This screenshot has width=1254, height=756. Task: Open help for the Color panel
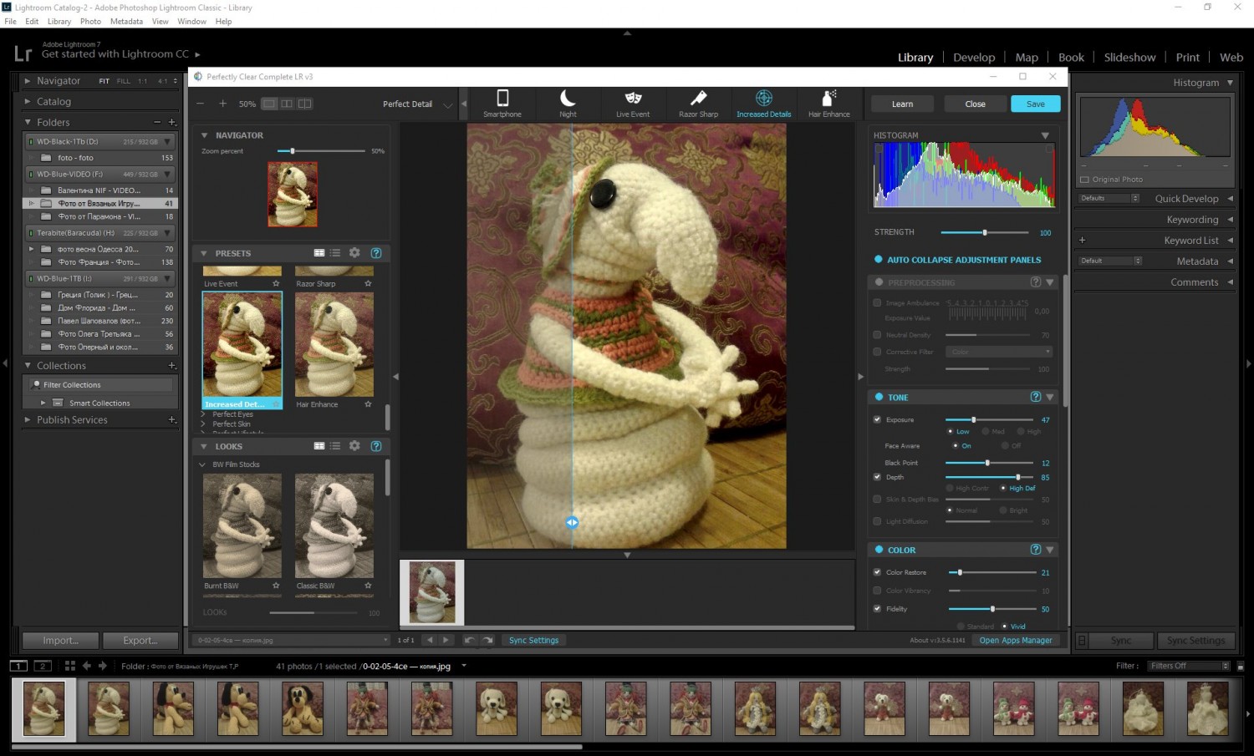pyautogui.click(x=1036, y=550)
